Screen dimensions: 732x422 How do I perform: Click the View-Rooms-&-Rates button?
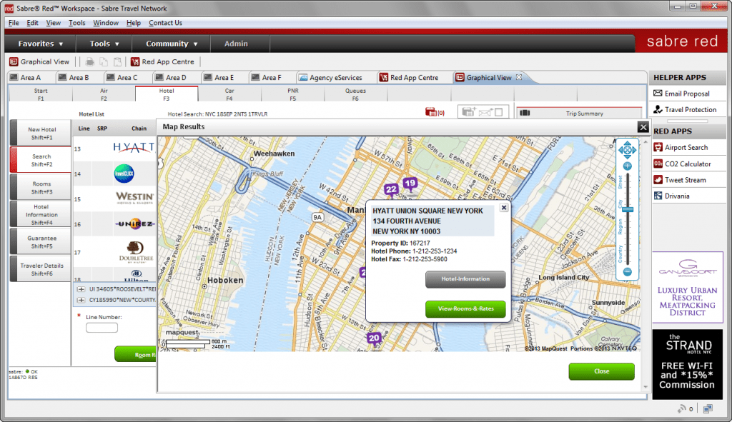(x=465, y=308)
